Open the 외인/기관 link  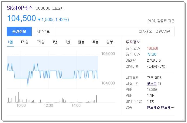click(163, 31)
